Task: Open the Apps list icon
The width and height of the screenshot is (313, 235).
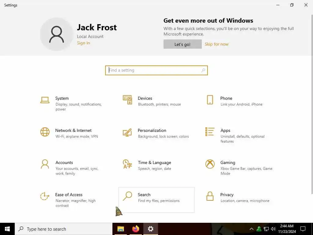Action: tap(210, 132)
